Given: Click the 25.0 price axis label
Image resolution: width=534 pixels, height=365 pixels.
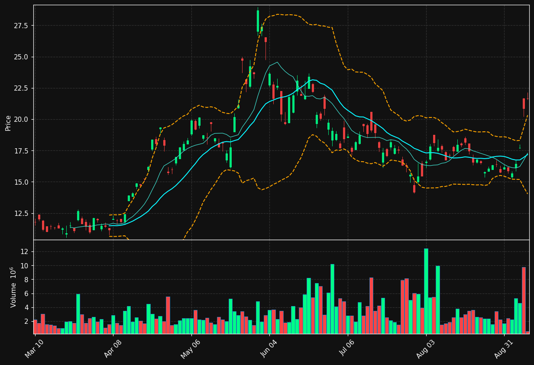Looking at the screenshot, I should pos(20,57).
